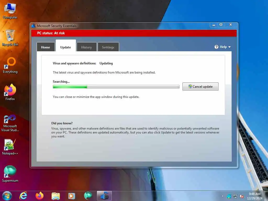The height and width of the screenshot is (201, 268).
Task: Click the Security Essentials tray icon
Action: [229, 196]
